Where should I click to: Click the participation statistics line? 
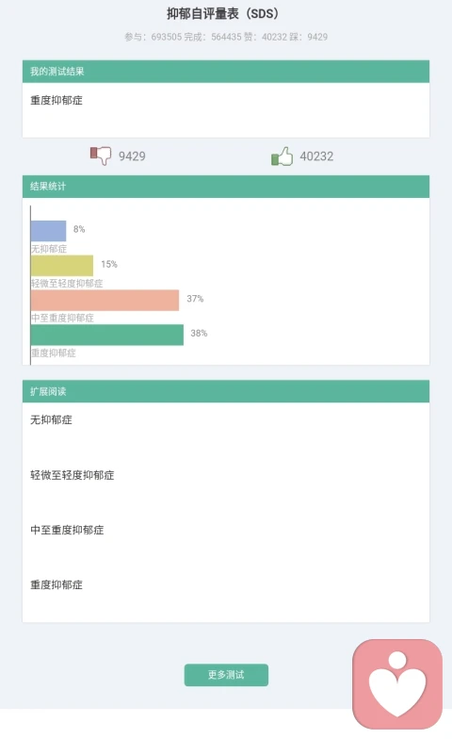tap(226, 37)
